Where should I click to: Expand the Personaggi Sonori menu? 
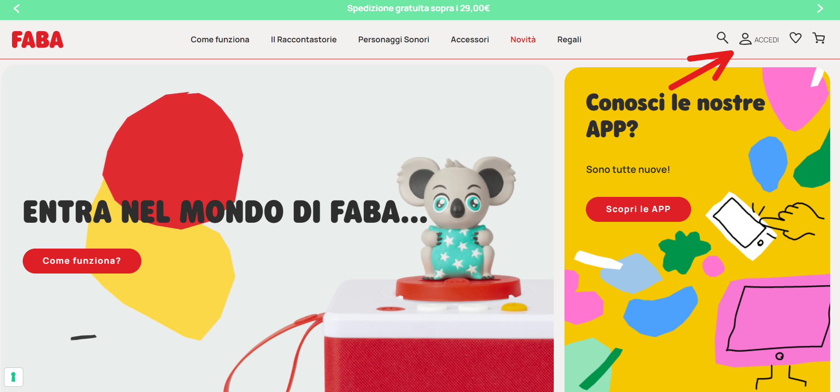point(394,40)
